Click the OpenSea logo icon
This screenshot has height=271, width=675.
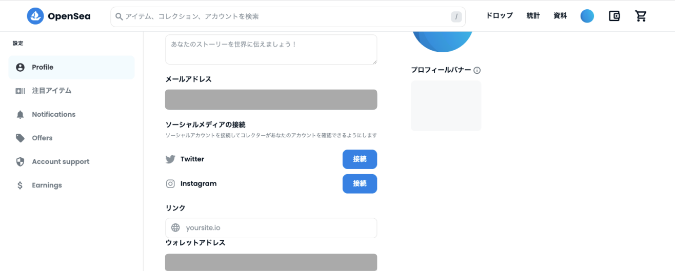tap(35, 16)
